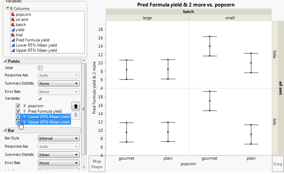284x174 pixels.
Task: Open the Bar Style dropdown
Action: 59,138
